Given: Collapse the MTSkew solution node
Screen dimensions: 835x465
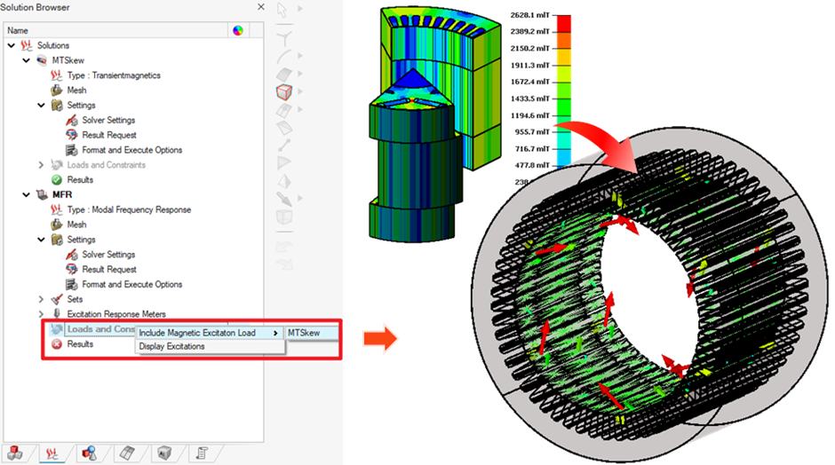Looking at the screenshot, I should point(26,60).
